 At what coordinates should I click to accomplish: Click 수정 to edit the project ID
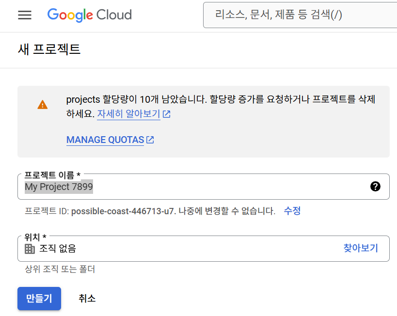point(292,211)
